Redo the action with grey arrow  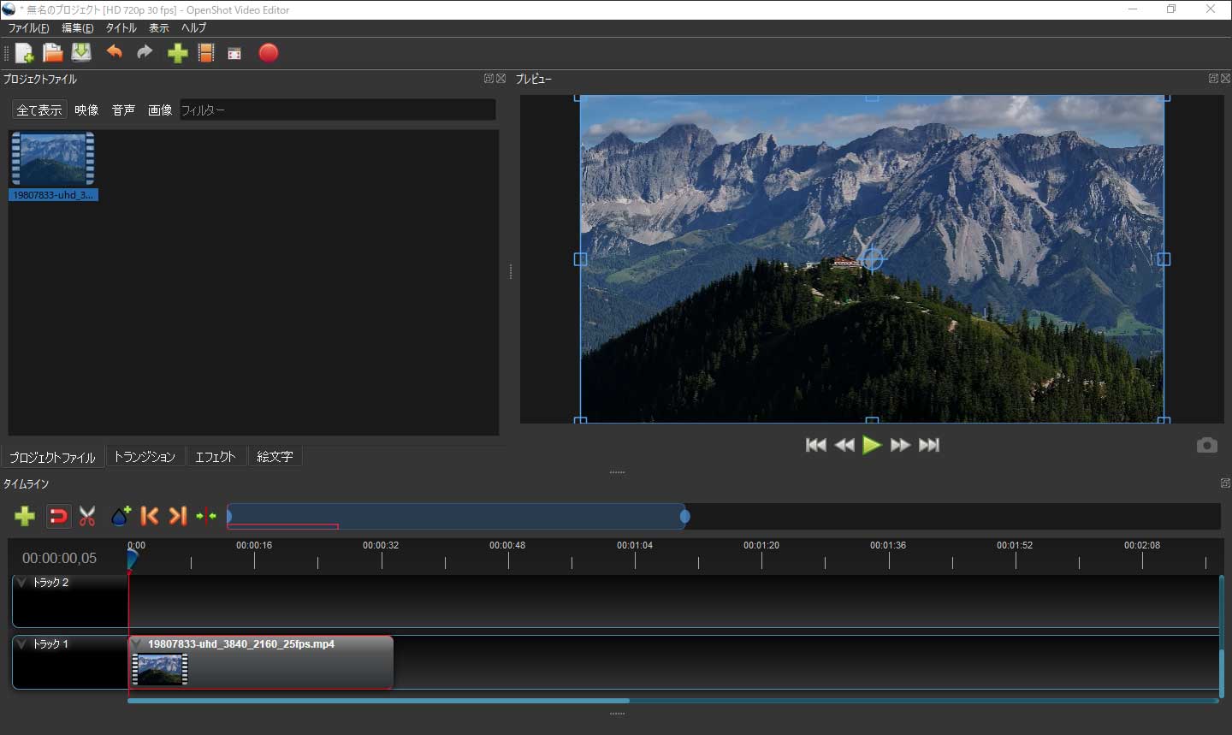[145, 52]
